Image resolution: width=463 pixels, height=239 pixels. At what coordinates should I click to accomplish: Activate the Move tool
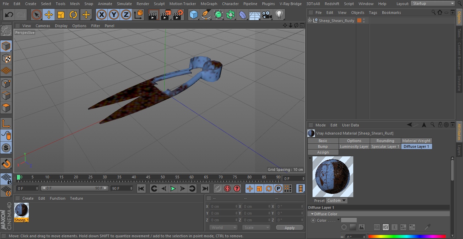click(x=49, y=15)
